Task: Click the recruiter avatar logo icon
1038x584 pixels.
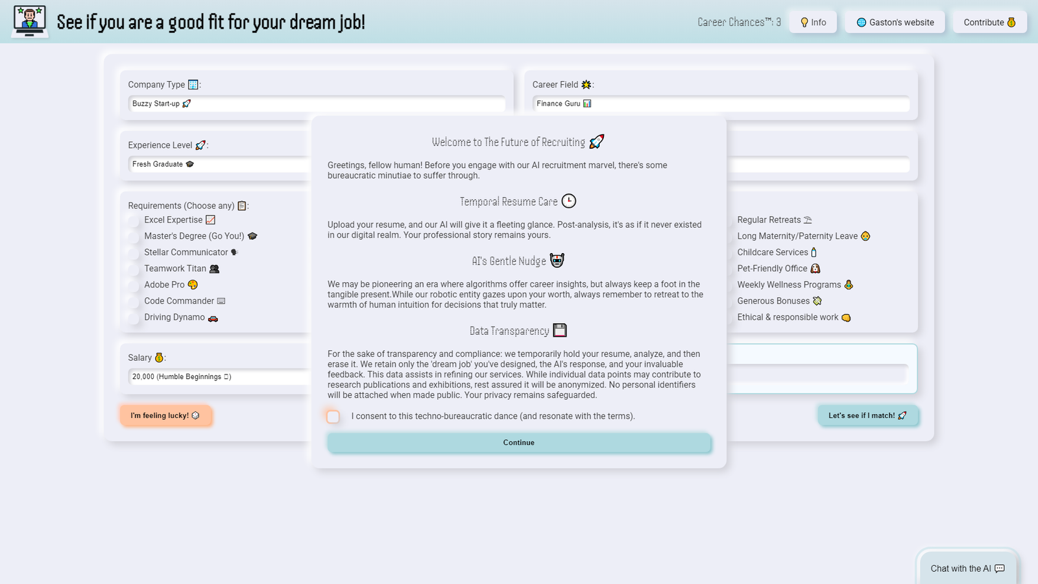Action: tap(30, 21)
